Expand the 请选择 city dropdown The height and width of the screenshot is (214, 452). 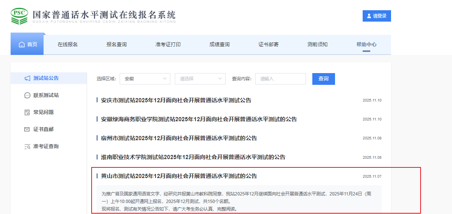pos(200,79)
